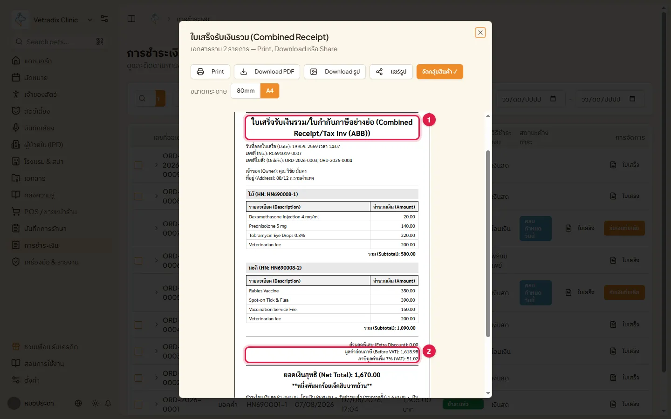Viewport: 671px width, 419px height.
Task: Click the Download PDF button
Action: (x=267, y=72)
